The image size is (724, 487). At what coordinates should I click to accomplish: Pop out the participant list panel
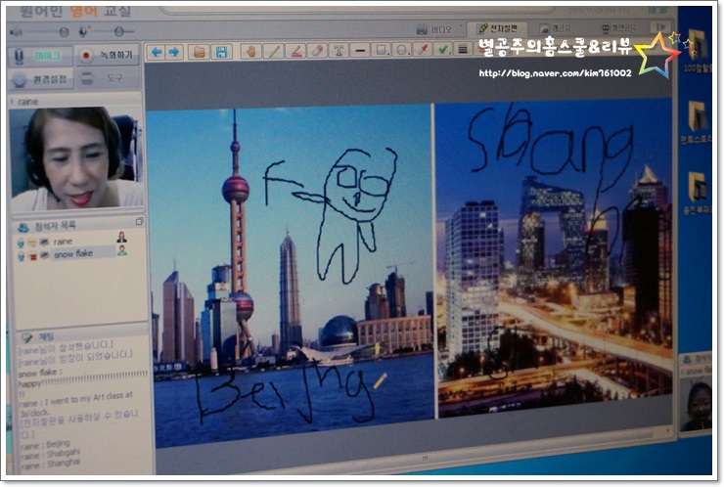click(140, 222)
